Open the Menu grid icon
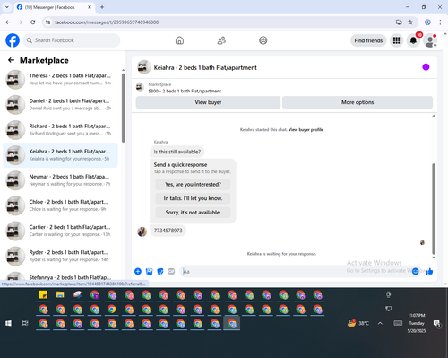The height and width of the screenshot is (358, 448). click(396, 40)
